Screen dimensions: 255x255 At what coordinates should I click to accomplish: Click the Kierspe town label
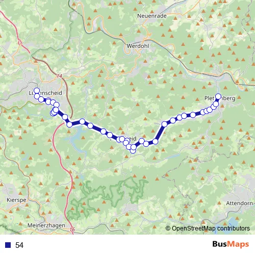(16, 200)
